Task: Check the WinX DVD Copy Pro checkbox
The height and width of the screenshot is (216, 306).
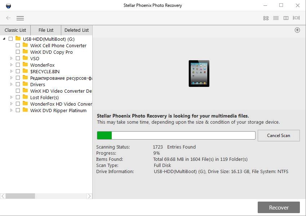Action: click(x=18, y=52)
